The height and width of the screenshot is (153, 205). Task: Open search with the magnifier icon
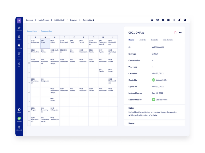[x=152, y=20]
